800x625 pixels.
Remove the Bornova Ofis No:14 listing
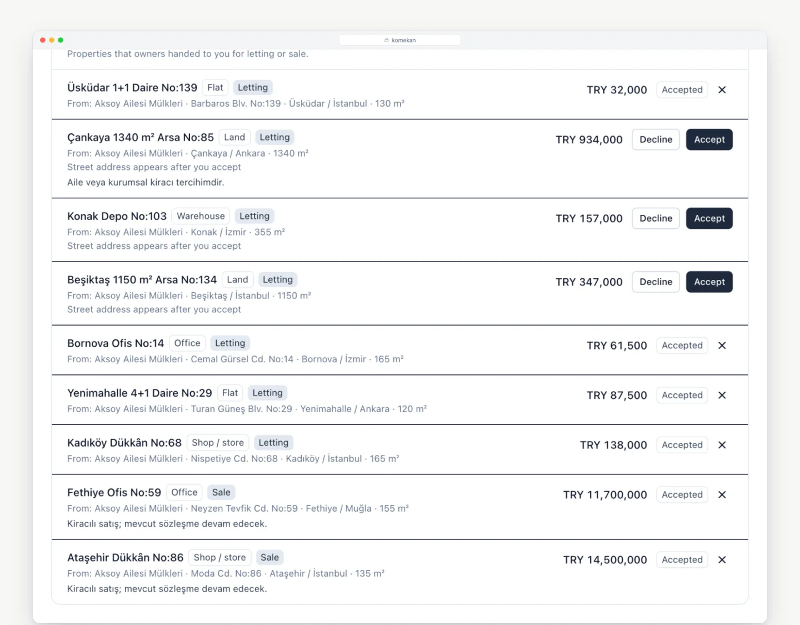tap(722, 346)
